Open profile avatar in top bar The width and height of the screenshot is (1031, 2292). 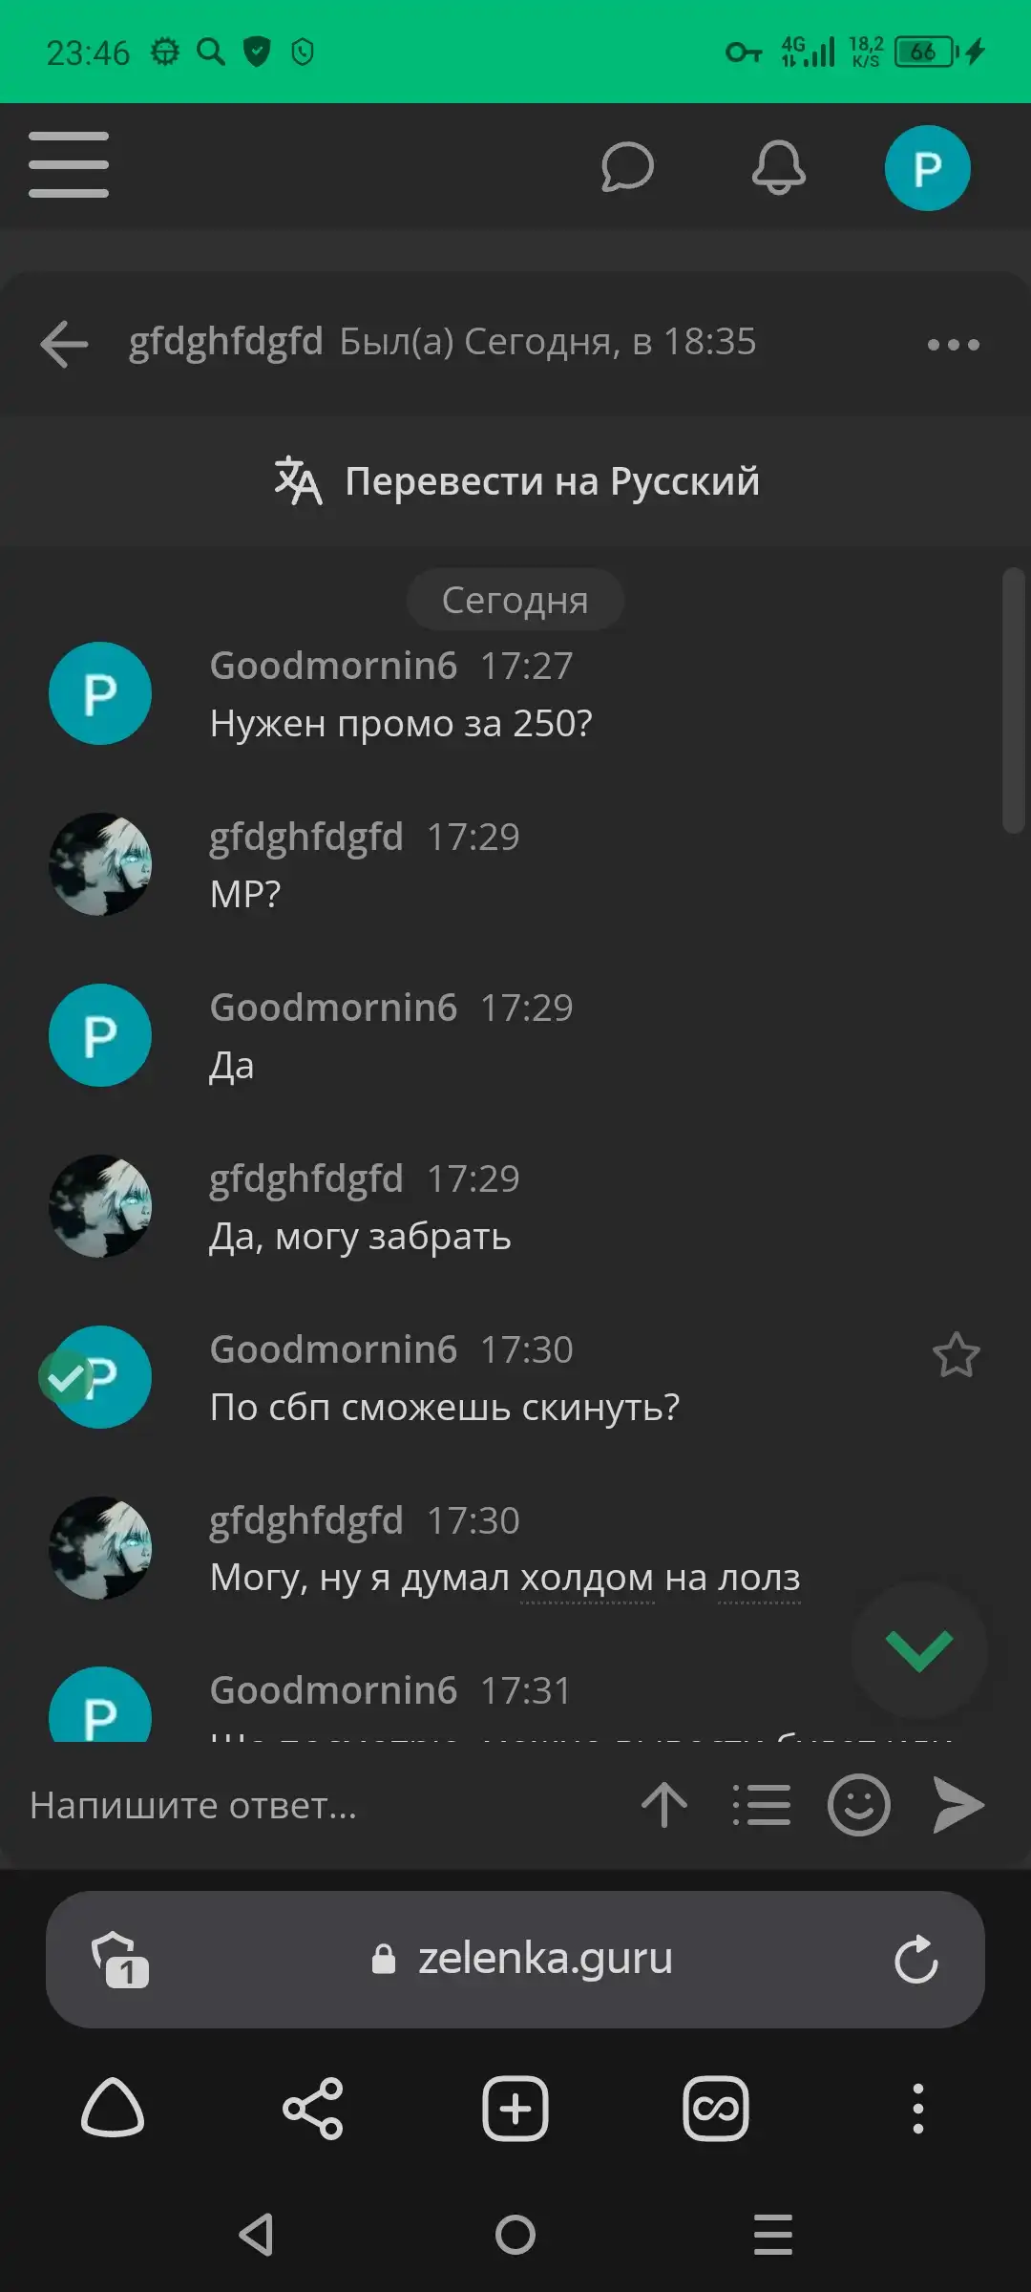(x=927, y=168)
